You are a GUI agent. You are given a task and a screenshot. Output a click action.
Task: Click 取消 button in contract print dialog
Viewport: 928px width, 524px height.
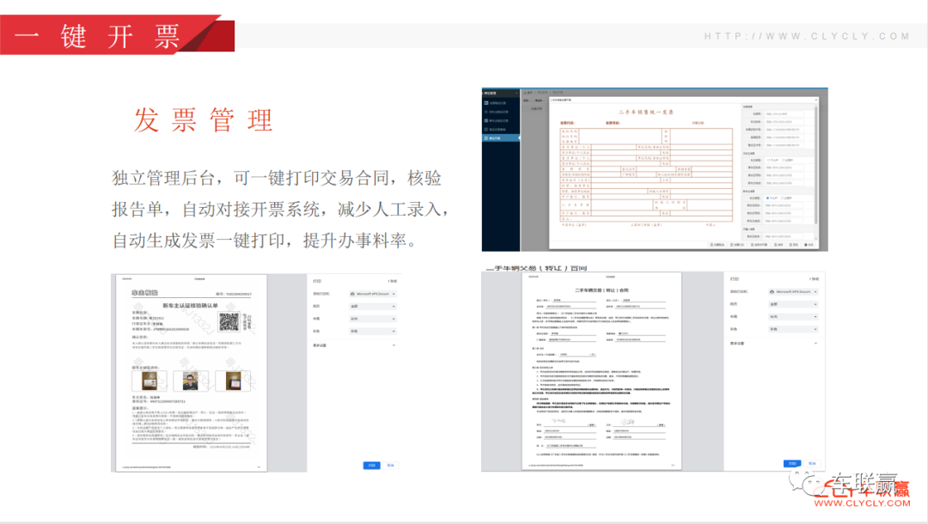coord(812,463)
